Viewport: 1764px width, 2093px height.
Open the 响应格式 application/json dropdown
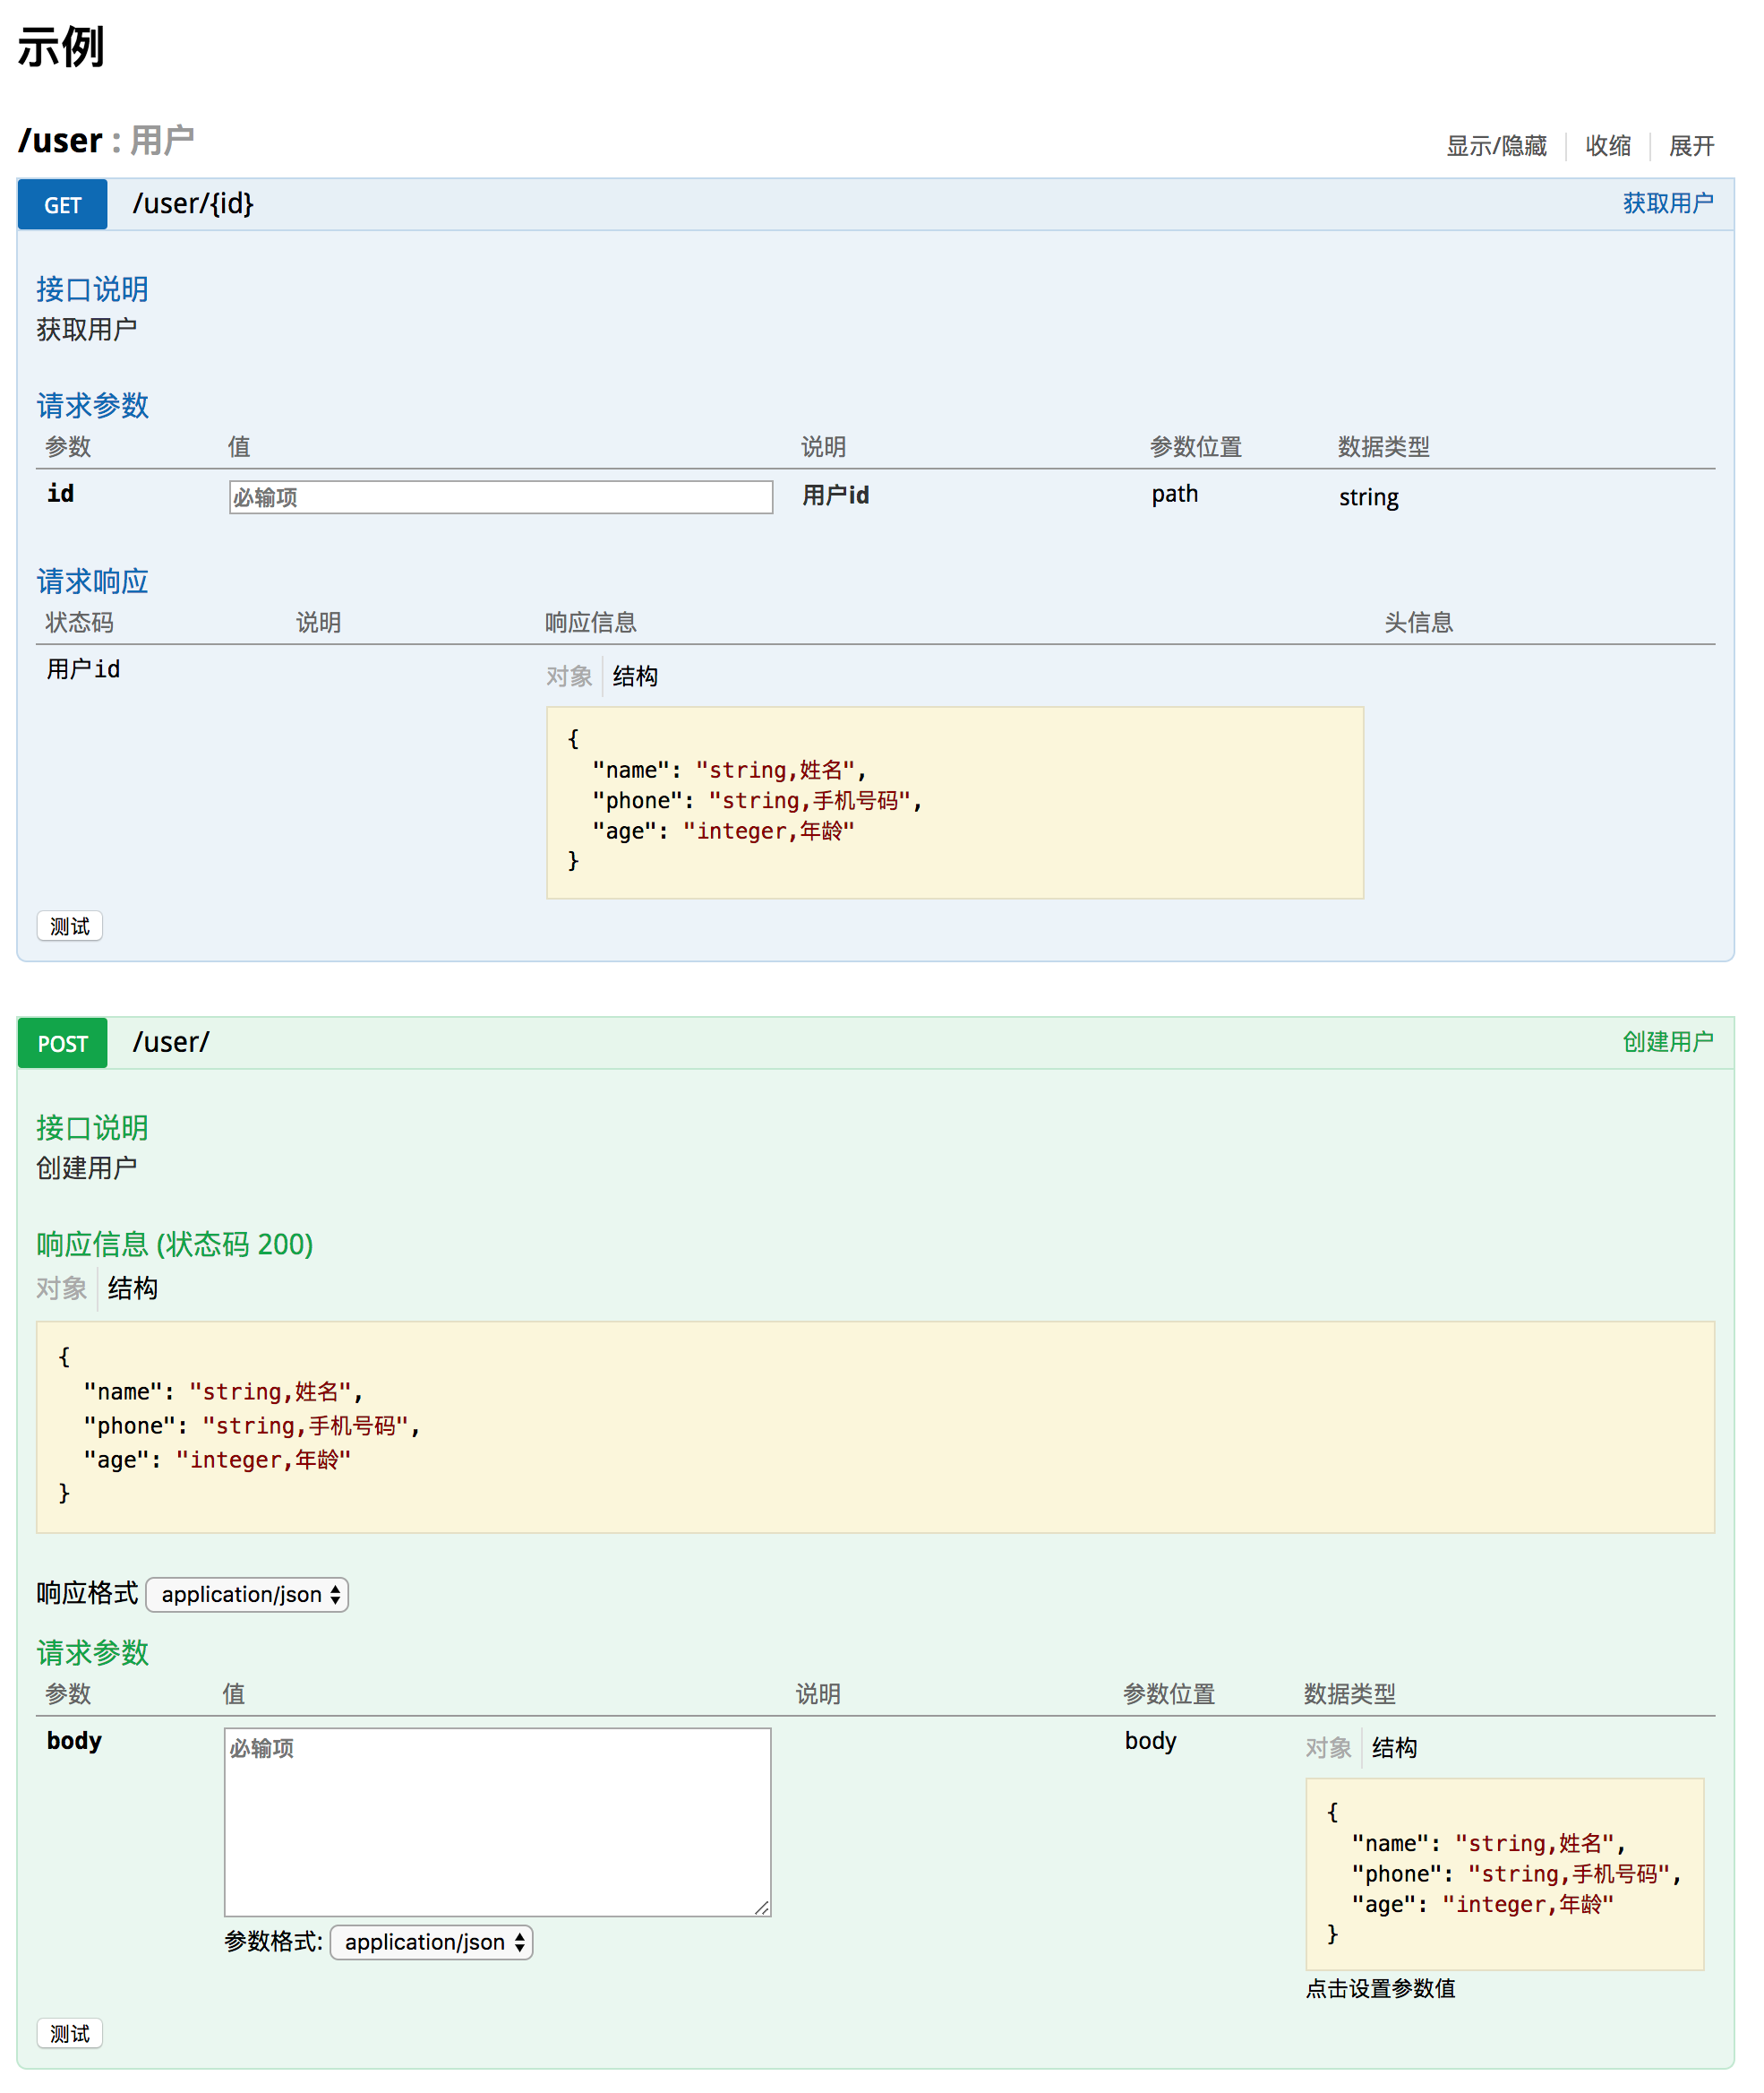pyautogui.click(x=247, y=1594)
